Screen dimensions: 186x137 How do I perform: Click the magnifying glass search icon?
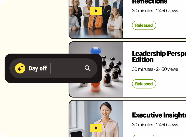coord(88,68)
